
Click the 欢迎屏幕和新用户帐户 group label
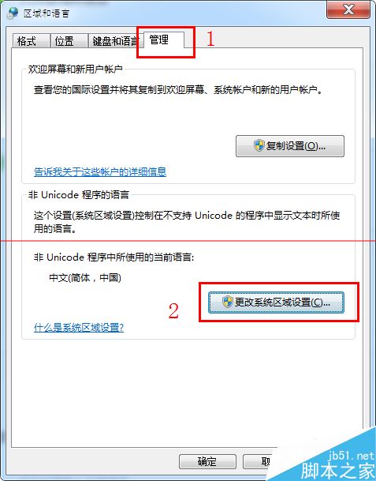coord(76,69)
